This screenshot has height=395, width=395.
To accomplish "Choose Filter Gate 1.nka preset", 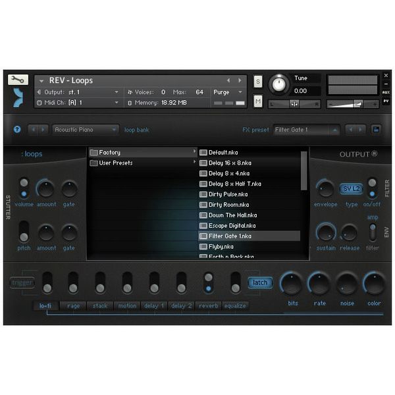I will [249, 236].
